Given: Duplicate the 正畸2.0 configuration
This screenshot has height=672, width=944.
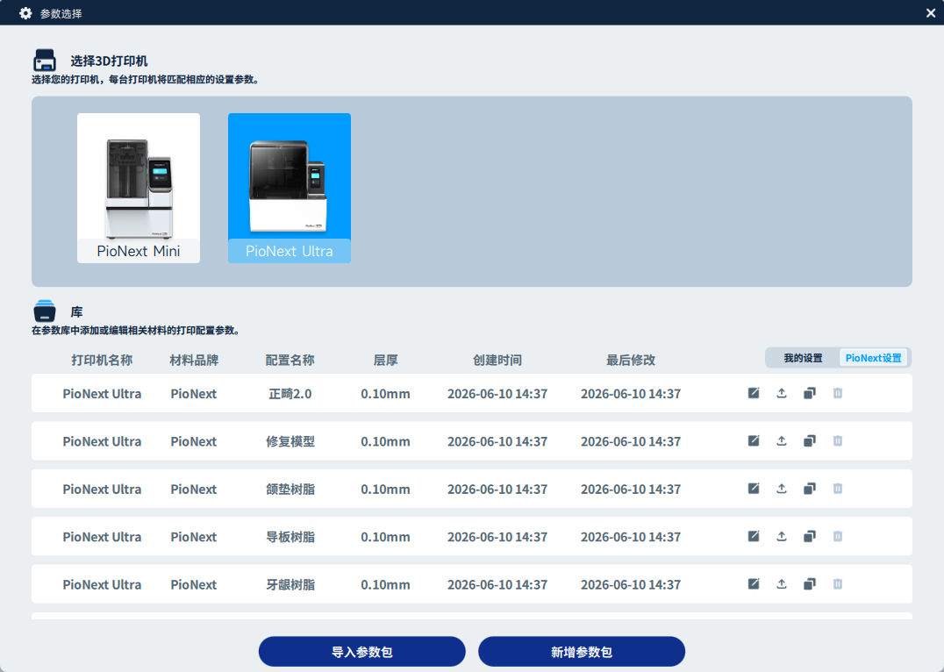Looking at the screenshot, I should point(810,393).
